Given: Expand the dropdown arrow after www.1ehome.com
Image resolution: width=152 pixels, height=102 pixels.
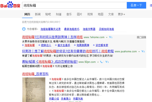Looking at the screenshot, I should (107, 37).
